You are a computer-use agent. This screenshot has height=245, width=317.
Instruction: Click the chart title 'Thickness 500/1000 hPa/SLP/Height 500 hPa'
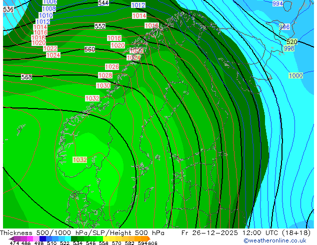coord(82,233)
